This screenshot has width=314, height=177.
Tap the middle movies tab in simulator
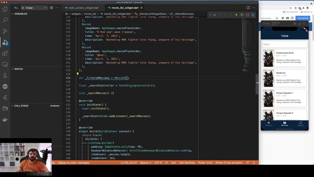(x=285, y=124)
